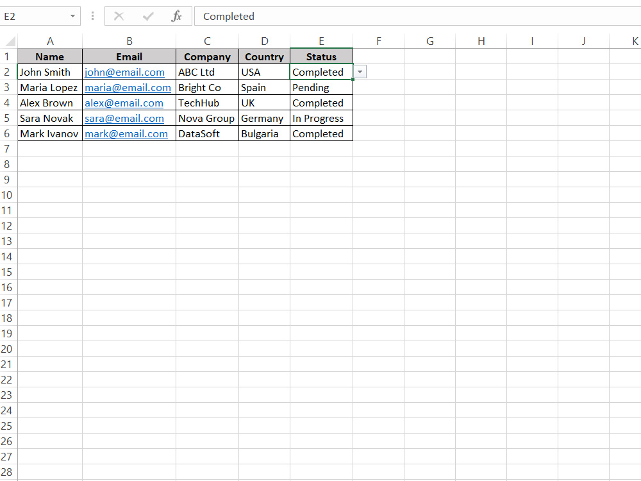The height and width of the screenshot is (481, 641).
Task: Open the maria@email.com link
Action: [x=128, y=88]
